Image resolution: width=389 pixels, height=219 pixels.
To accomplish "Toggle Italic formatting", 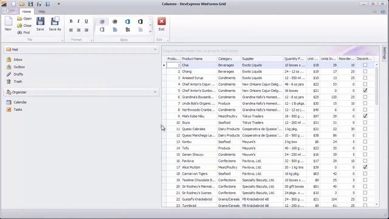I will pos(78,21).
